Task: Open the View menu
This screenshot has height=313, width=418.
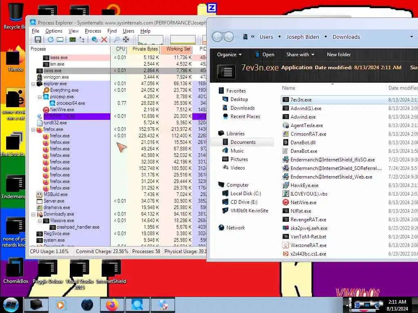Action: tap(73, 31)
